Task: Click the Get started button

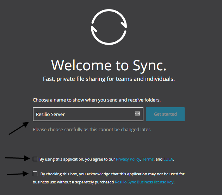Action: tap(165, 114)
